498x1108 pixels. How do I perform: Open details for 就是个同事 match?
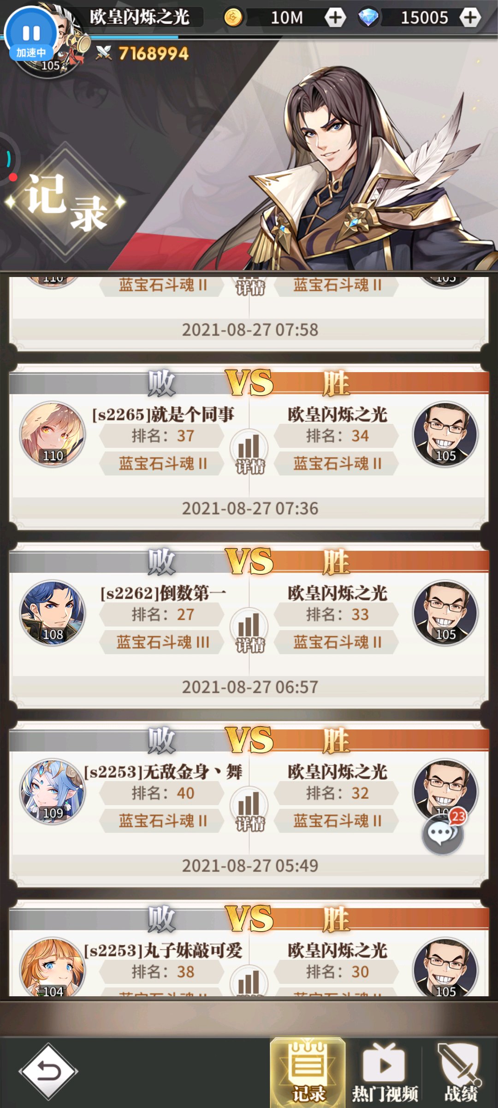tap(249, 452)
